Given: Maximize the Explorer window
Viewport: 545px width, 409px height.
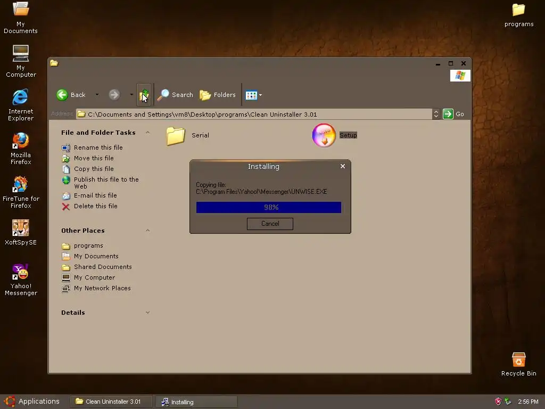Looking at the screenshot, I should [x=451, y=63].
